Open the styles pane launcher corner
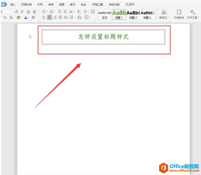This screenshot has width=201, height=175. pos(170,21)
